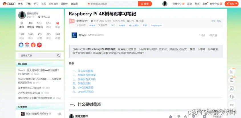Click the 原创 badge beside article author
This screenshot has width=241, height=118.
(72, 21)
